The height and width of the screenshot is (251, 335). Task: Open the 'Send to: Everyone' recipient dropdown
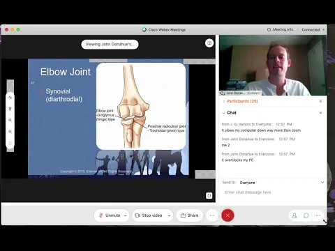coord(273,183)
